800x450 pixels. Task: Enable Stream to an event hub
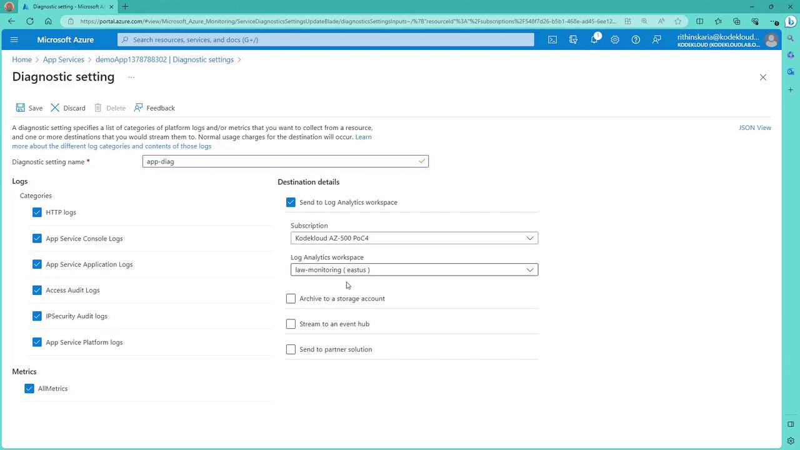(x=291, y=324)
